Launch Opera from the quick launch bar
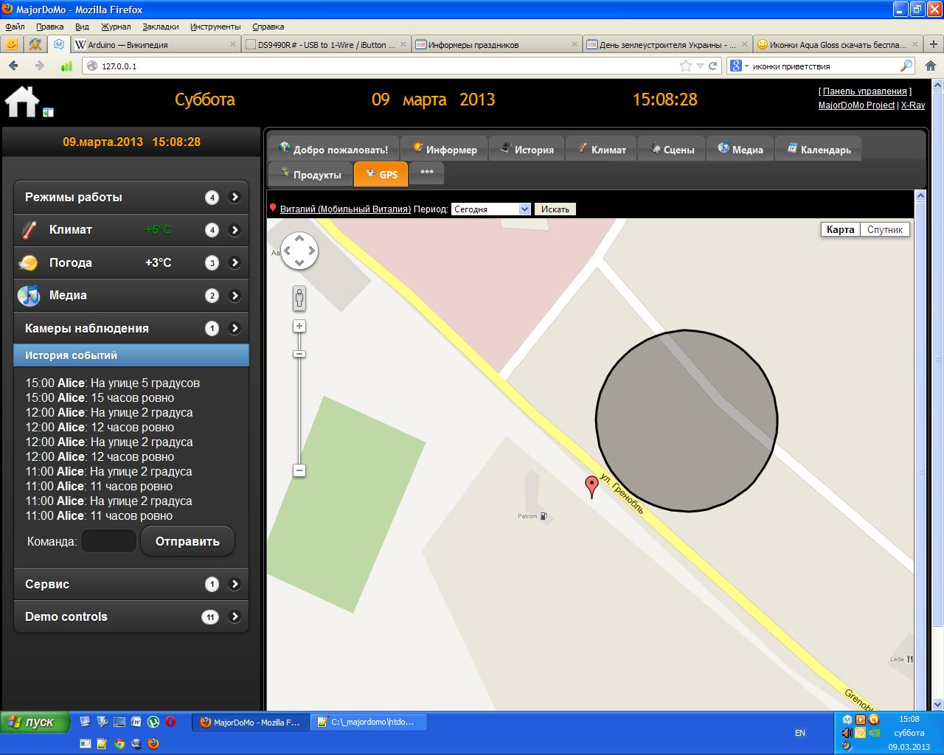944x755 pixels. pos(170,722)
